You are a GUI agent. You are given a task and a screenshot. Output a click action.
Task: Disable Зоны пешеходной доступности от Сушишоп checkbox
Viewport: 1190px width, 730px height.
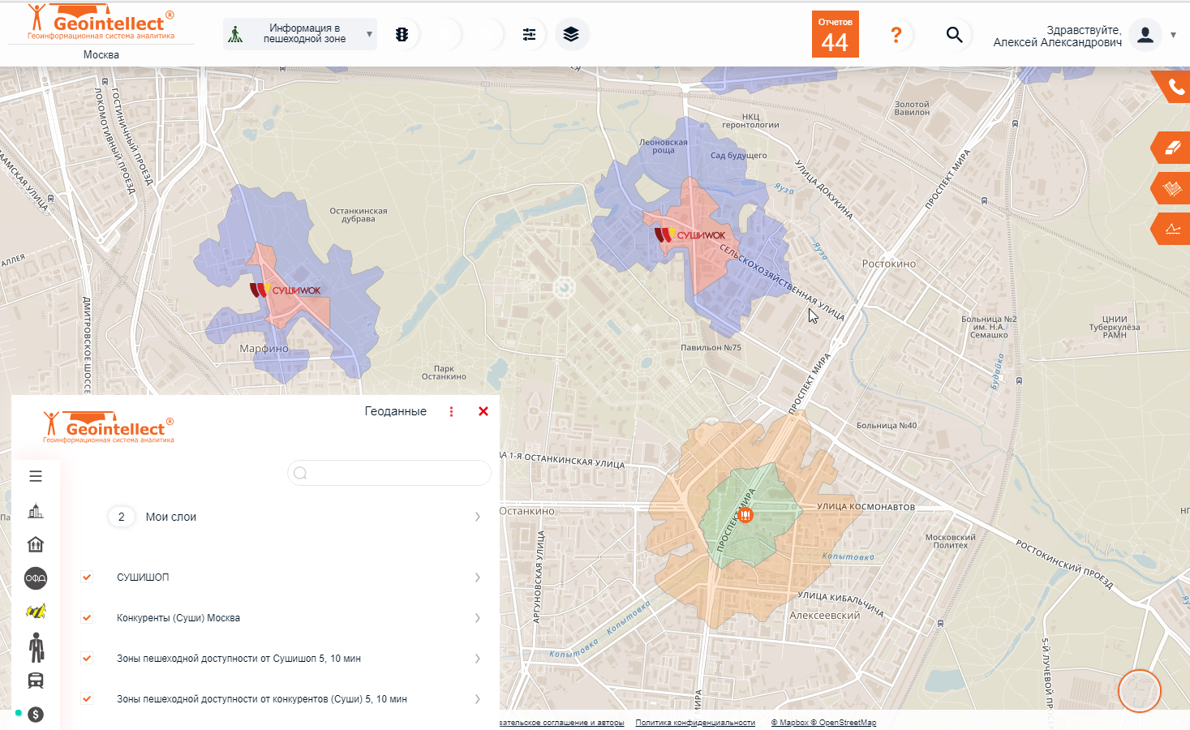(87, 658)
